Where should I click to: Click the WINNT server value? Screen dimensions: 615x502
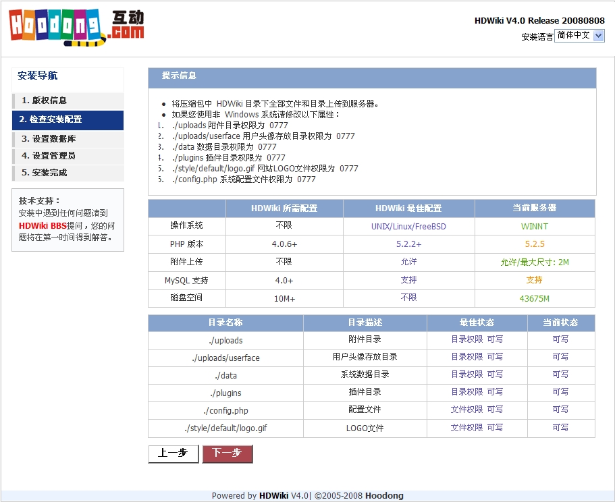tap(535, 227)
